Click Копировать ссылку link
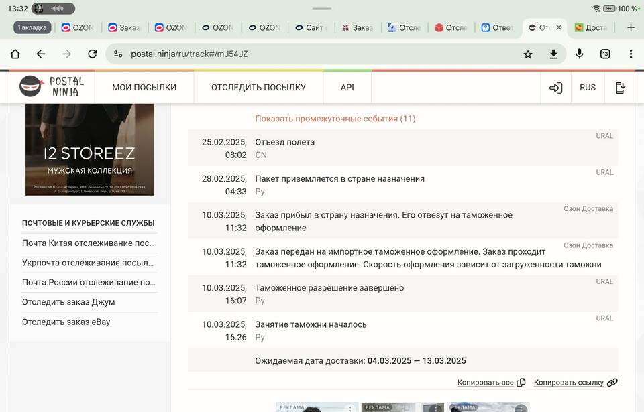The height and width of the screenshot is (412, 644). (568, 382)
